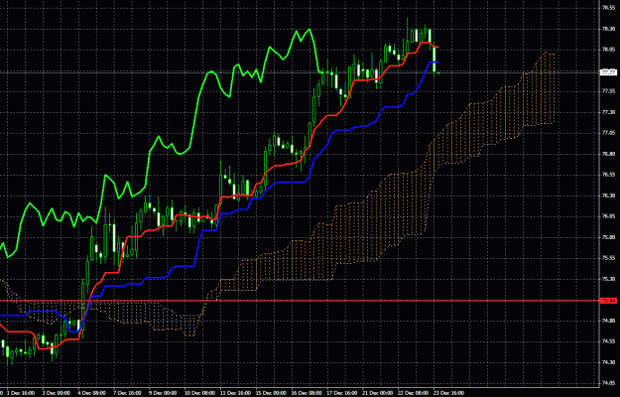The width and height of the screenshot is (620, 397).
Task: Click the 77.05 price axis label
Action: pos(608,133)
